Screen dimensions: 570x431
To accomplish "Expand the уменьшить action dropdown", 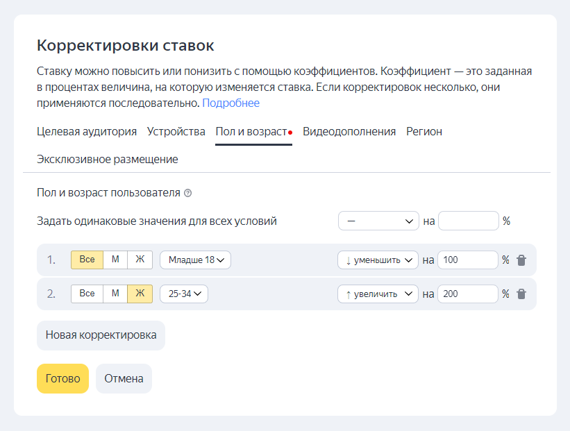I will click(378, 260).
